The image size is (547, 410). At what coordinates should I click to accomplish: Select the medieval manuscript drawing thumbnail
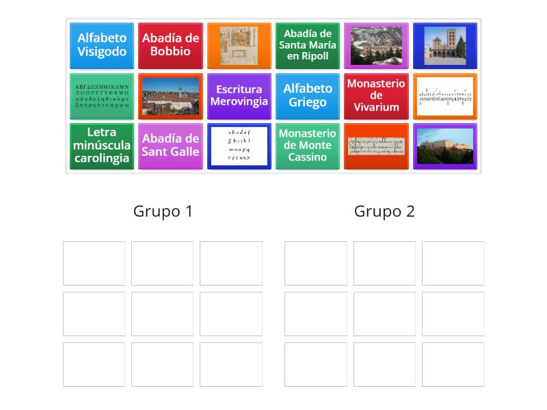tap(239, 46)
